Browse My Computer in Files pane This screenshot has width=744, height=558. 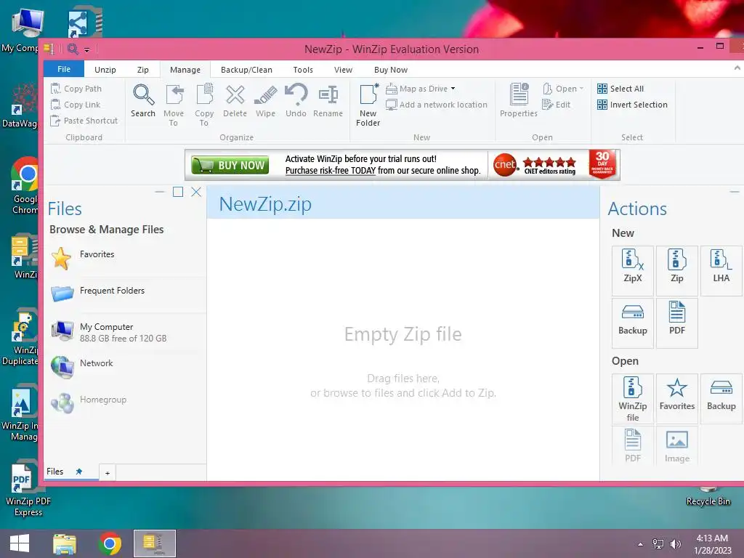coord(126,331)
